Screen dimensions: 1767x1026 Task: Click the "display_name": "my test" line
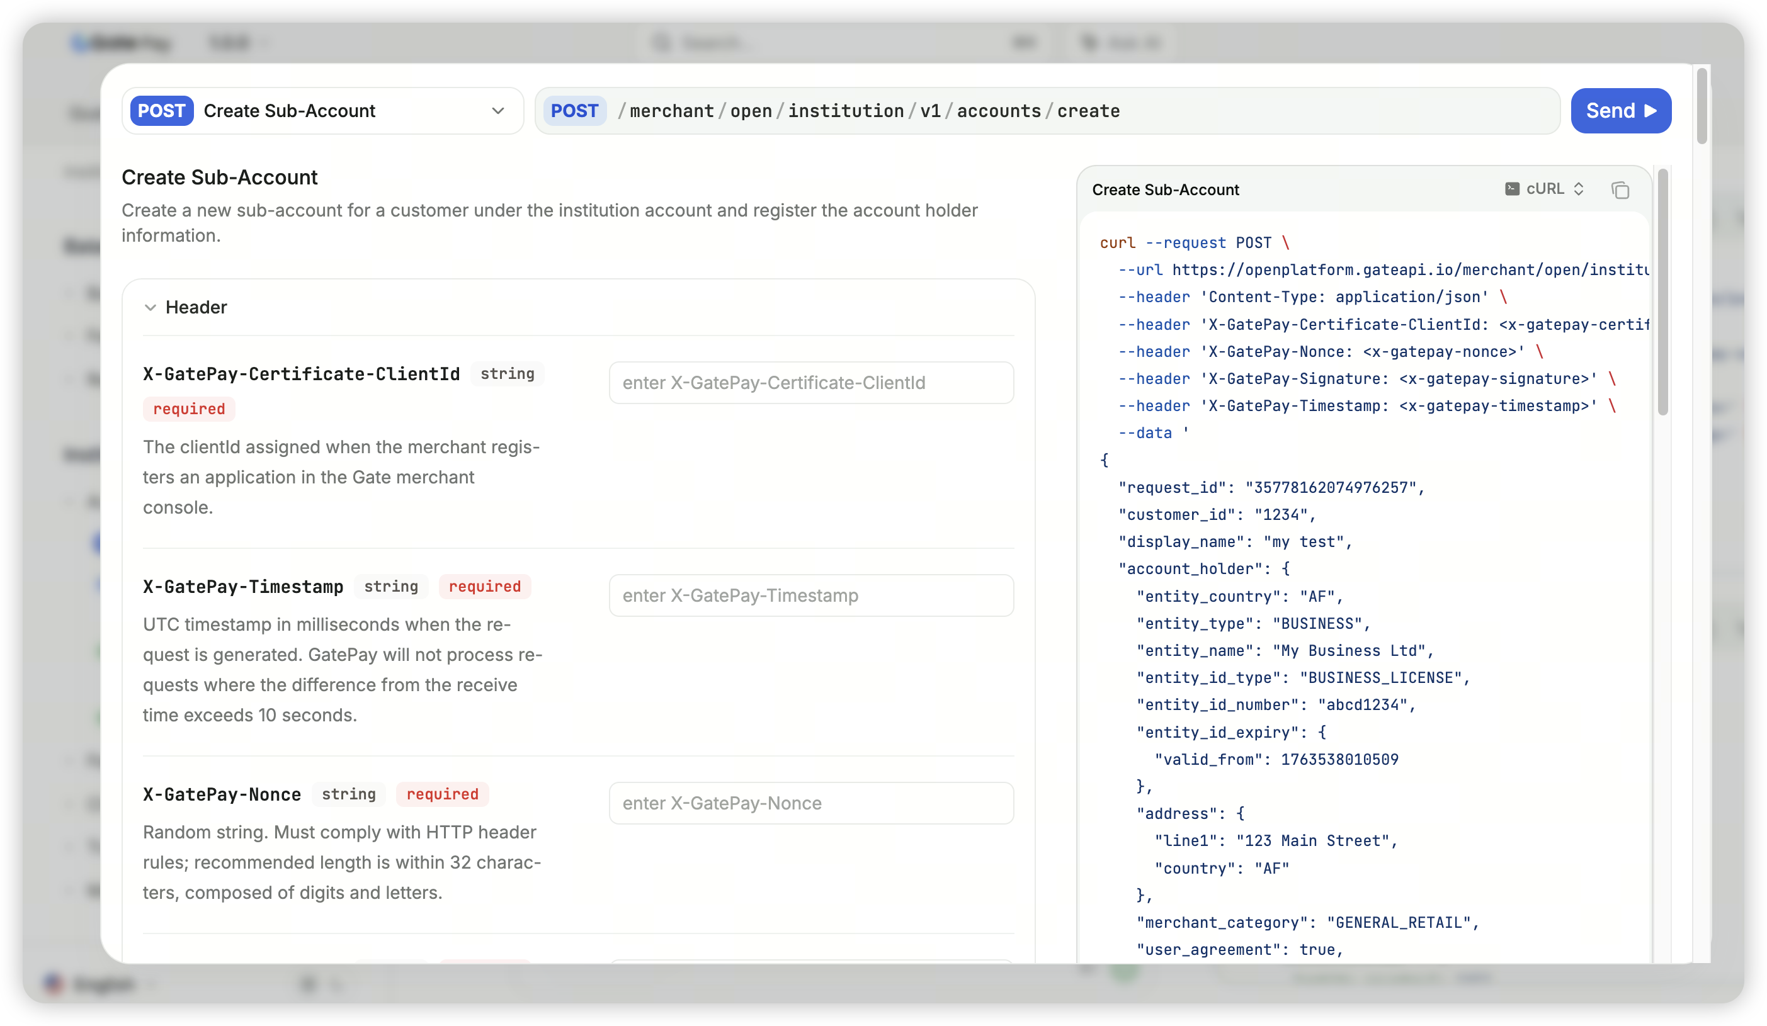click(1236, 543)
